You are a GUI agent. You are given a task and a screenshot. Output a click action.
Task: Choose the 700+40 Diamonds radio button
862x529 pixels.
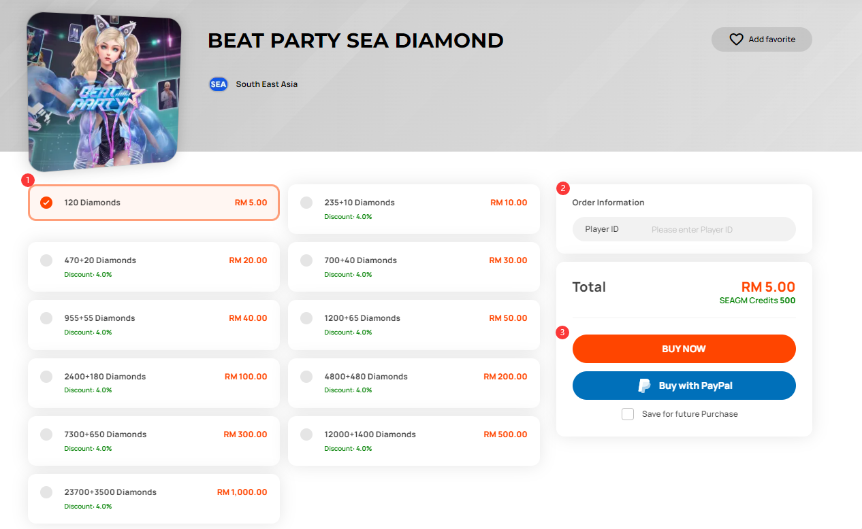[x=306, y=260]
